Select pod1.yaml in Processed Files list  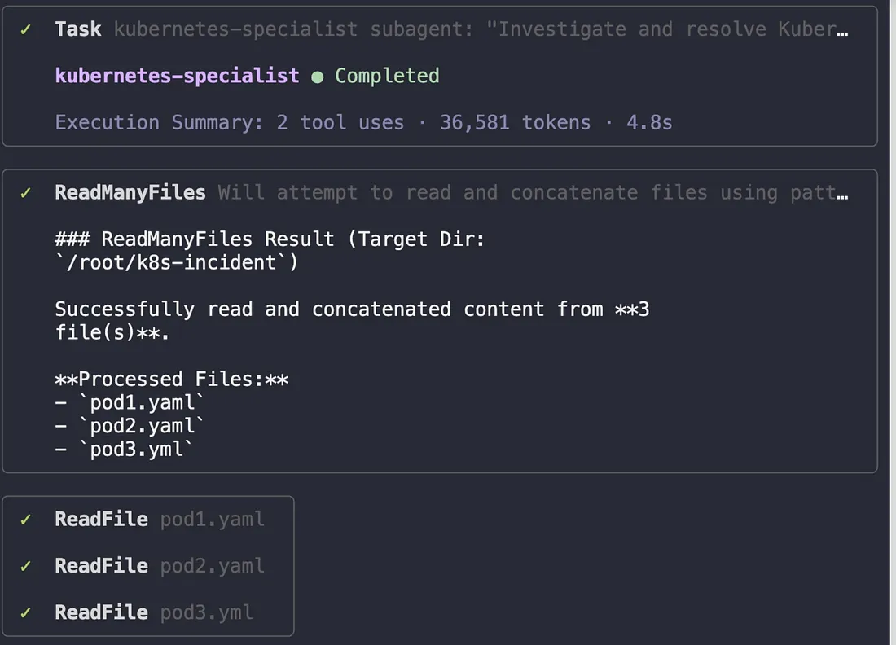pos(136,402)
